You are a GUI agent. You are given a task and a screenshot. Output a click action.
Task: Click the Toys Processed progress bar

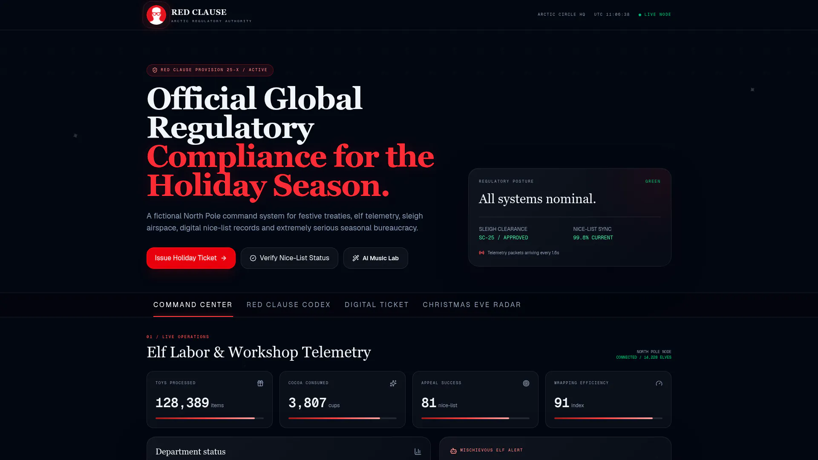pyautogui.click(x=210, y=418)
